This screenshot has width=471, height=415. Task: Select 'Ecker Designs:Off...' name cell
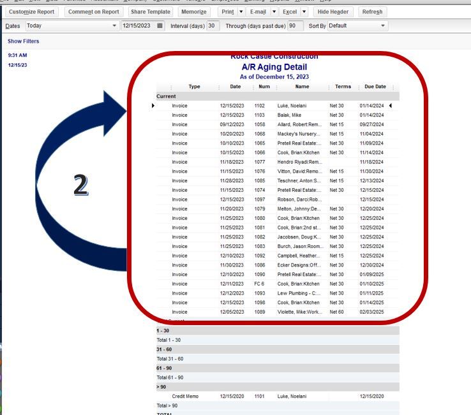tap(299, 265)
